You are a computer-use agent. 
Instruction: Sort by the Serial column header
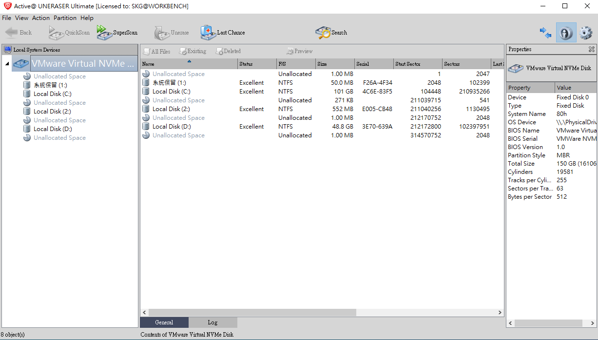click(374, 64)
